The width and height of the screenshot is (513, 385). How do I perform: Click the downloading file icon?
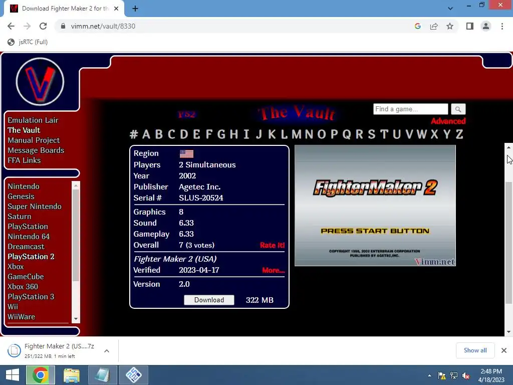tap(14, 350)
